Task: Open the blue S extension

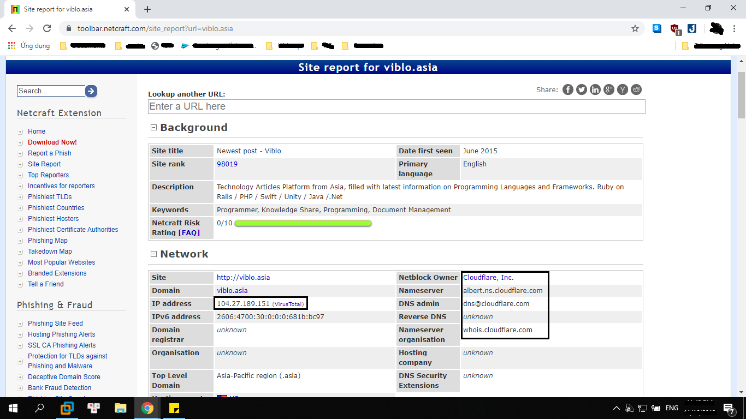Action: tap(657, 28)
